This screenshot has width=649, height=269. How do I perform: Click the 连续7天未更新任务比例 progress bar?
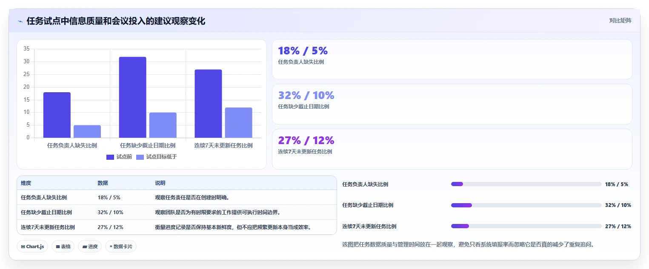pos(526,226)
